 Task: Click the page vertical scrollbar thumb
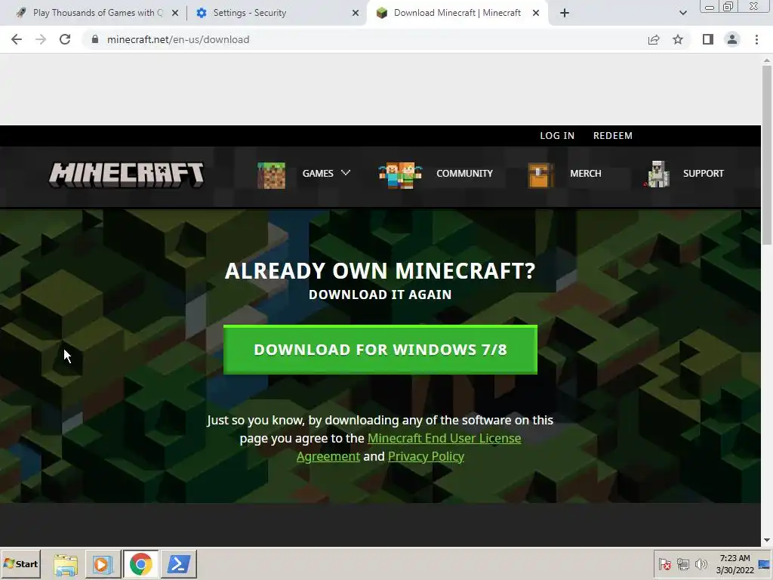pyautogui.click(x=767, y=154)
